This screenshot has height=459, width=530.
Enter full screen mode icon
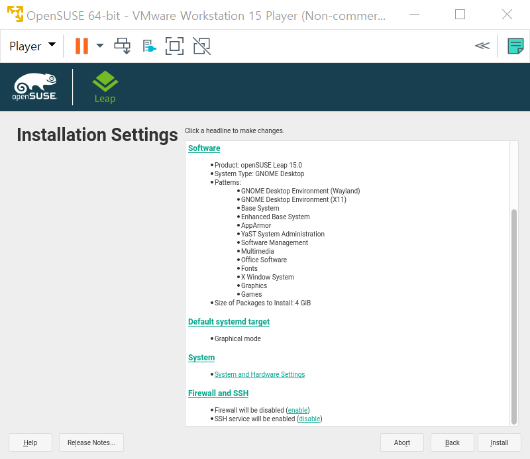[174, 46]
